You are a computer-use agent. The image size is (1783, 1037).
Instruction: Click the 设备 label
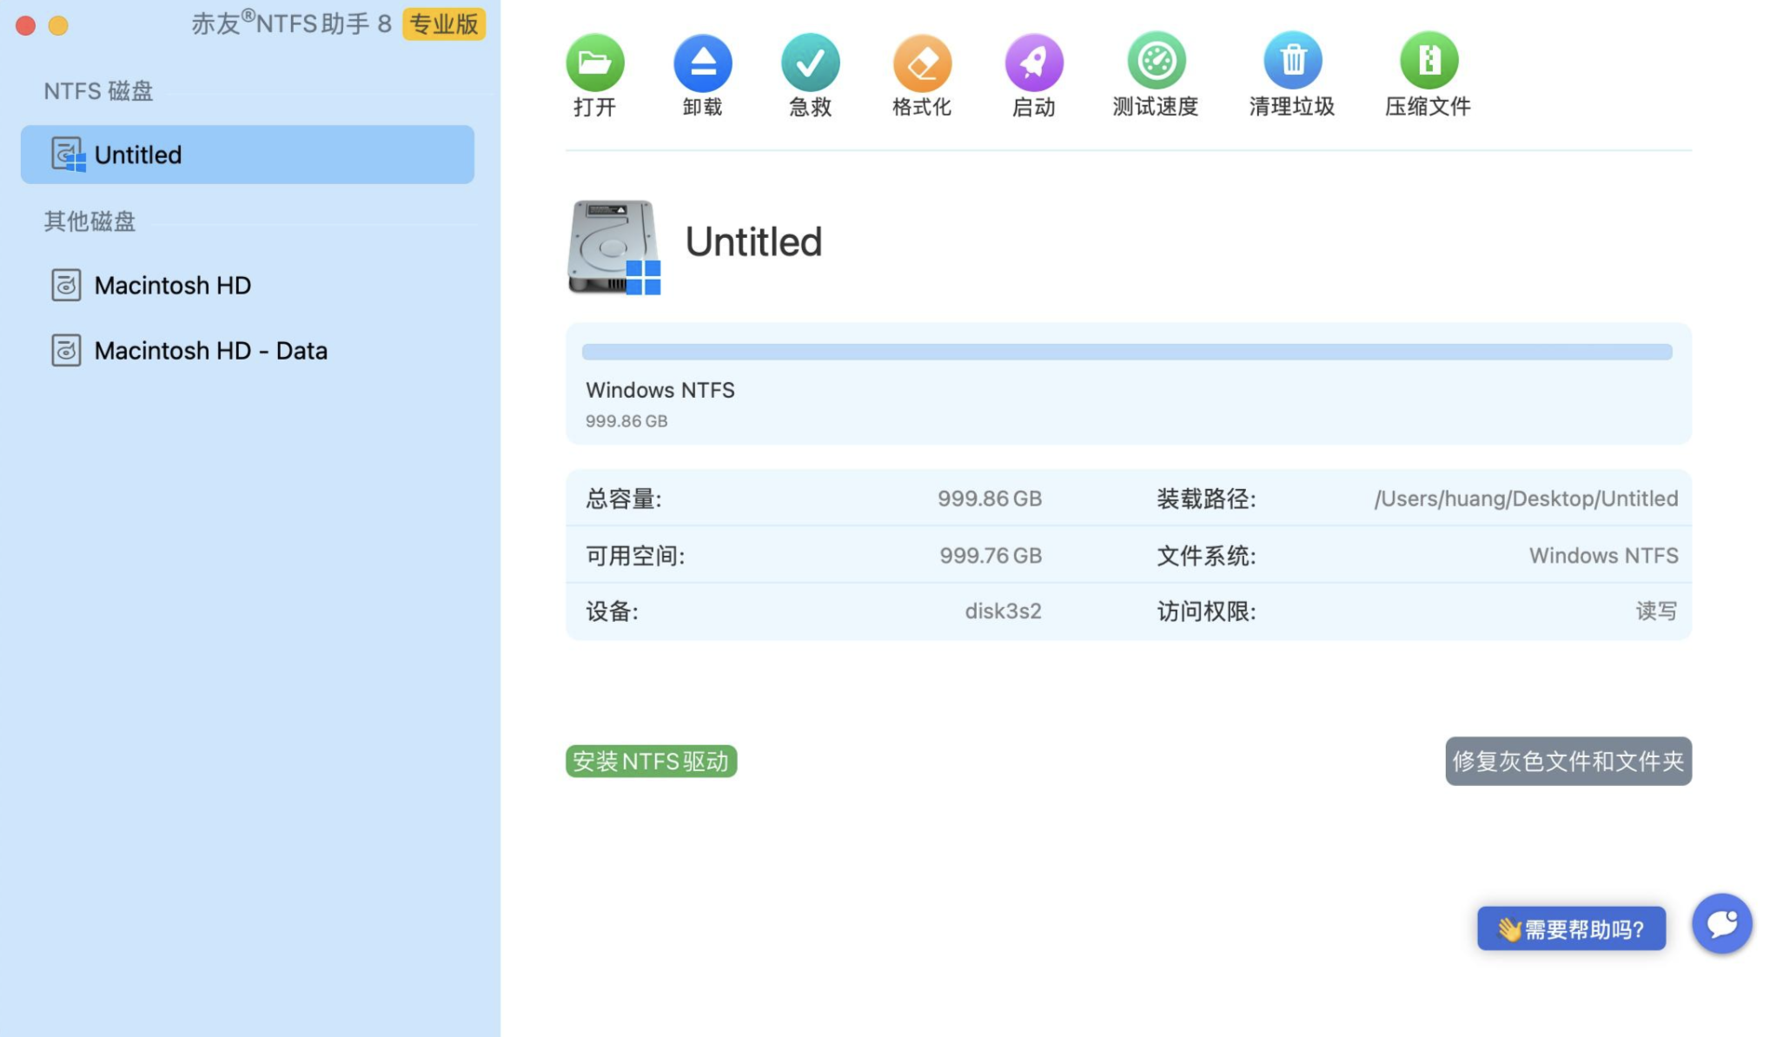pos(612,611)
